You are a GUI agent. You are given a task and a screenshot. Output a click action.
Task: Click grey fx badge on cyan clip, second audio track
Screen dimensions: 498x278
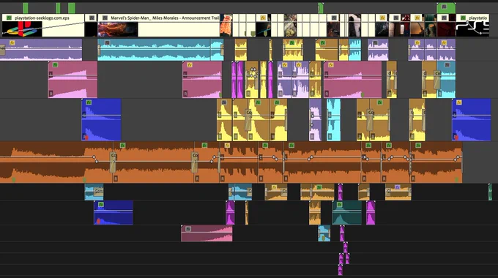click(x=447, y=65)
